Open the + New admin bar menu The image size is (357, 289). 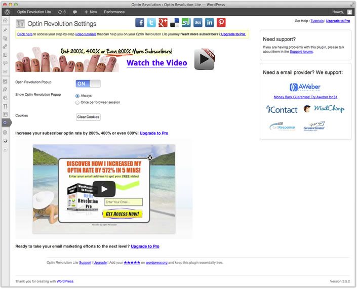pyautogui.click(x=91, y=12)
